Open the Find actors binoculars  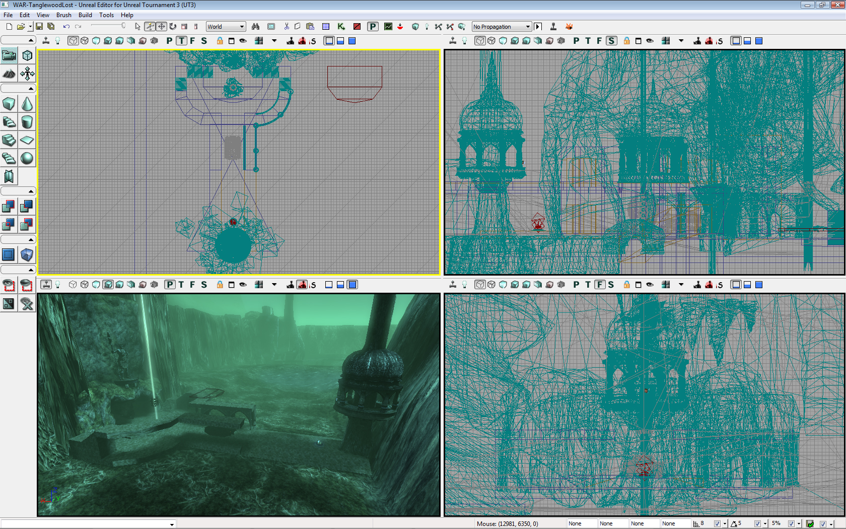point(256,27)
